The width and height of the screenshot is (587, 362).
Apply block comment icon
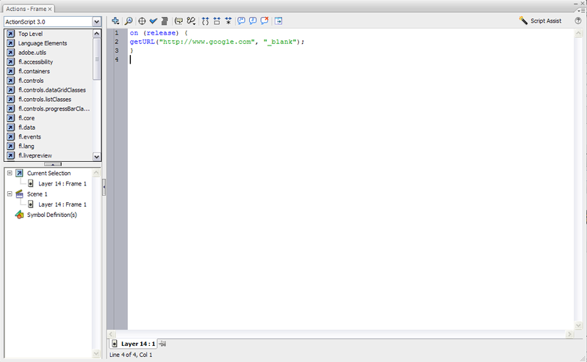tap(242, 21)
